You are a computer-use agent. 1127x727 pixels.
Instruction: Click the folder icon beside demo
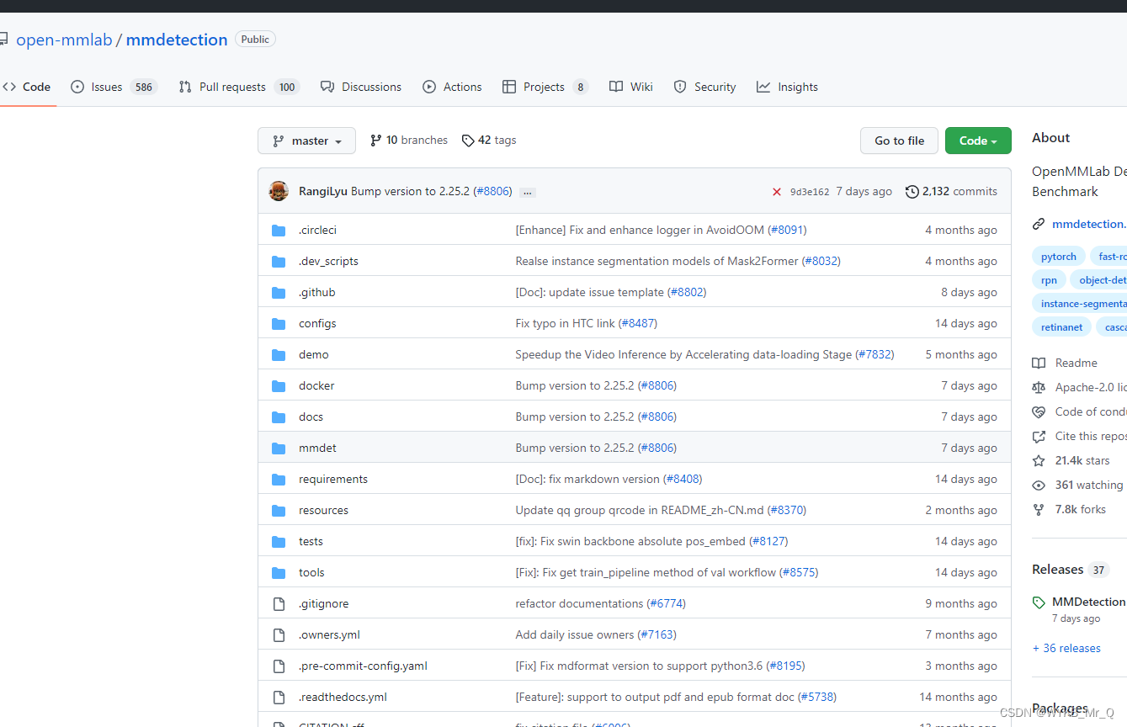click(x=279, y=354)
